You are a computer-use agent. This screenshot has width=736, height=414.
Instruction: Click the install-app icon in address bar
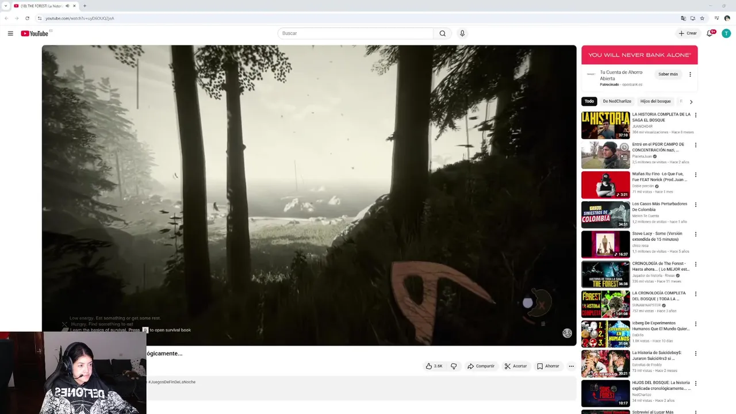click(693, 18)
